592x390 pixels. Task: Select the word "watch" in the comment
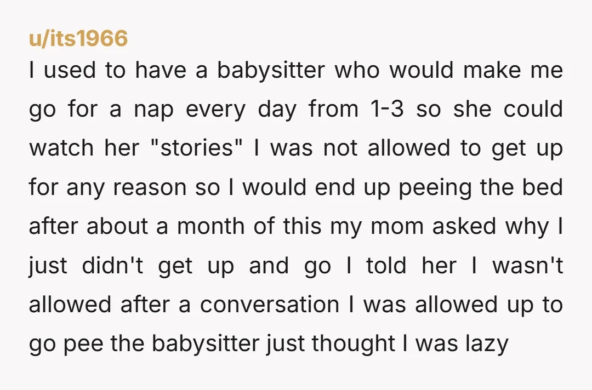click(61, 147)
